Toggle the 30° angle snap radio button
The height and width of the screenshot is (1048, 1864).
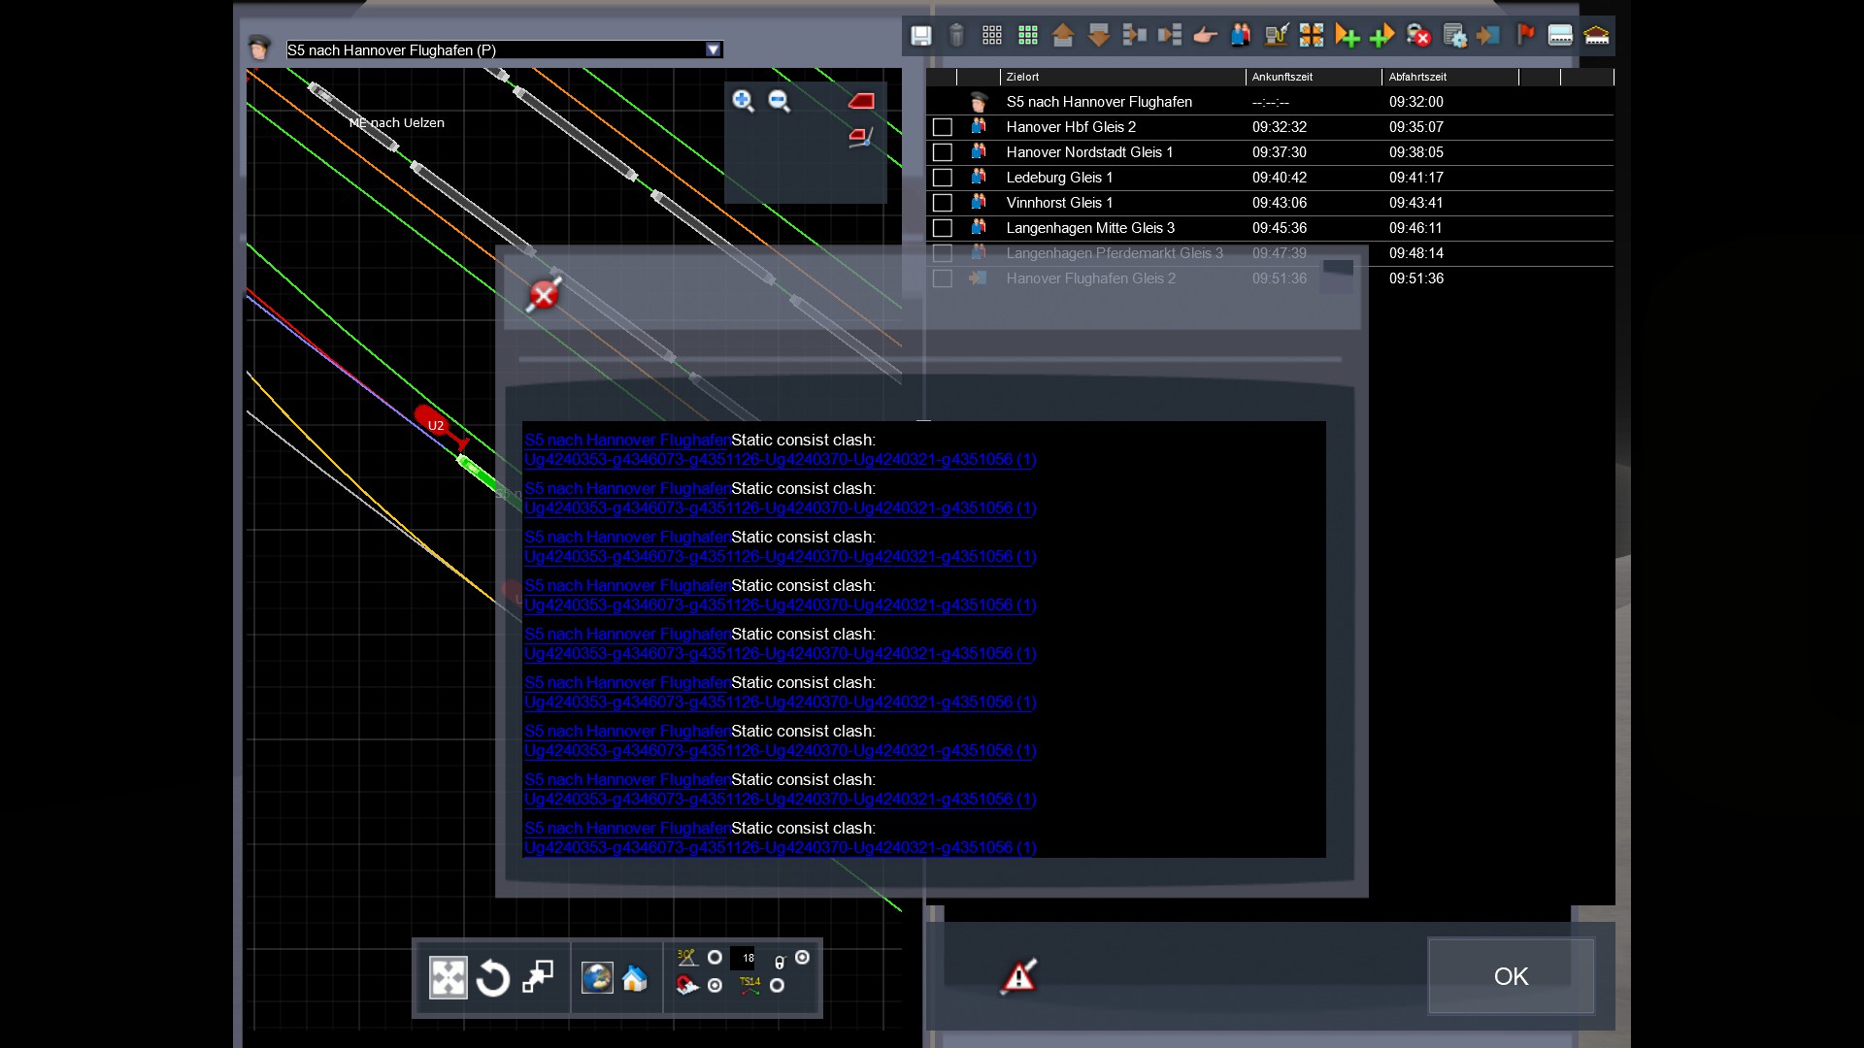715,958
